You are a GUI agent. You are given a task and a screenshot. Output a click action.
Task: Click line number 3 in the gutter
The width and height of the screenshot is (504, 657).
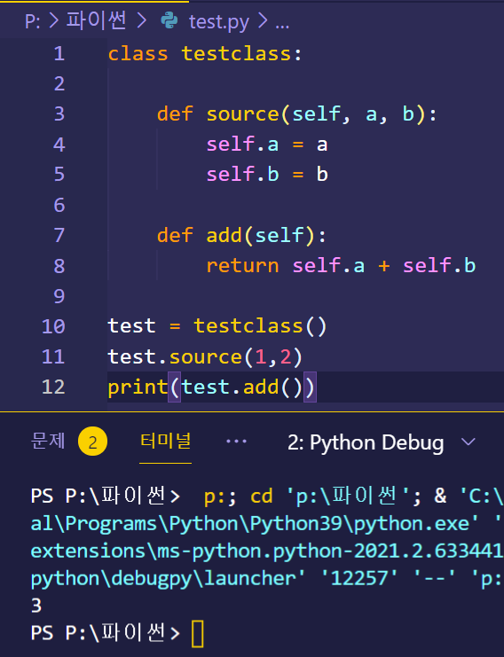coord(59,114)
